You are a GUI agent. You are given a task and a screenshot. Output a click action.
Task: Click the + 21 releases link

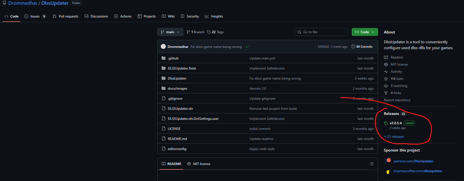click(x=394, y=137)
